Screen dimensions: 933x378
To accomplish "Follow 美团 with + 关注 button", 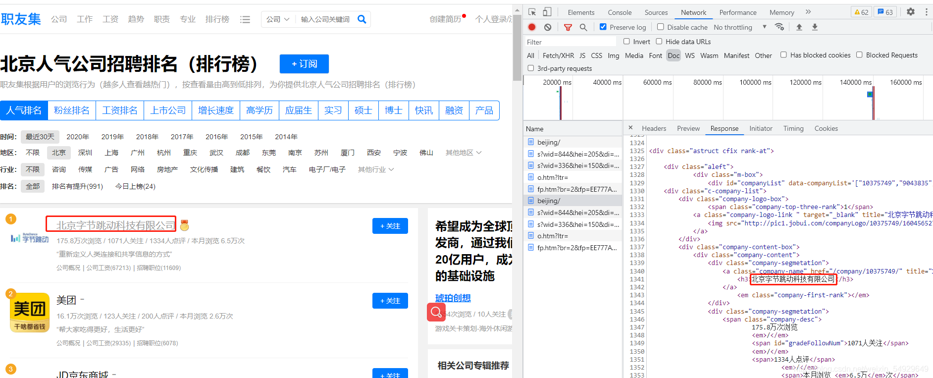I will click(x=390, y=301).
